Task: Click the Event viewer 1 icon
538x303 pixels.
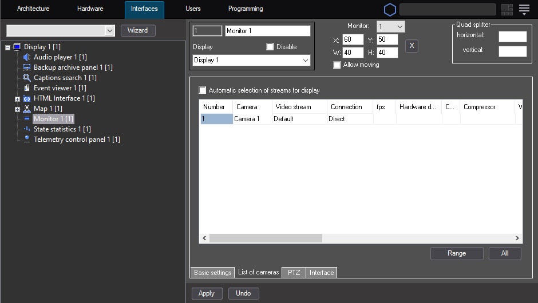Action: [26, 88]
